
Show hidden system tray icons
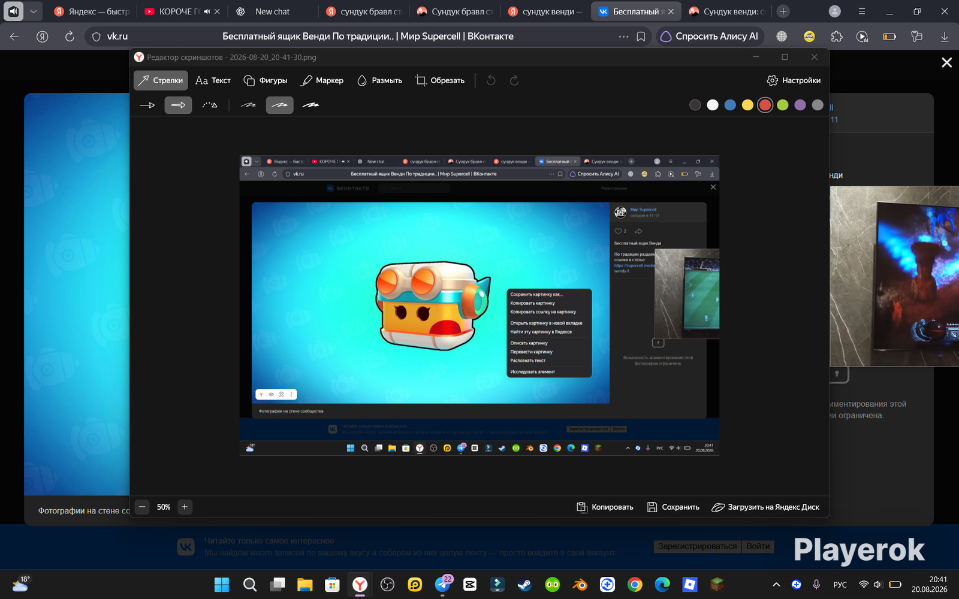pyautogui.click(x=776, y=585)
